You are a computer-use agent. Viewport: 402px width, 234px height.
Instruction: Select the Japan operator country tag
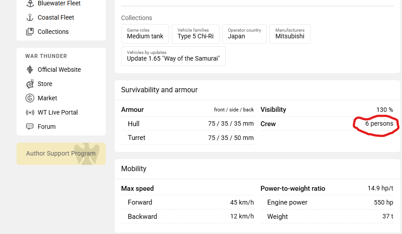[x=244, y=34]
